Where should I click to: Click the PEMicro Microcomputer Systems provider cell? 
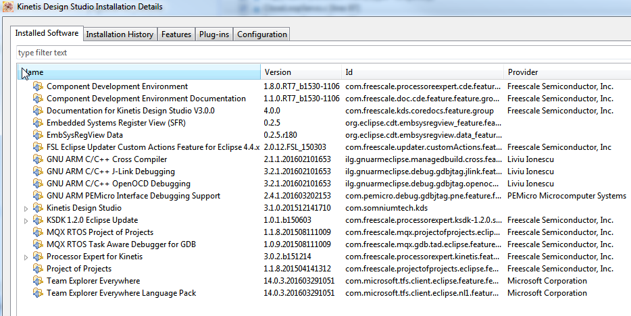point(567,196)
